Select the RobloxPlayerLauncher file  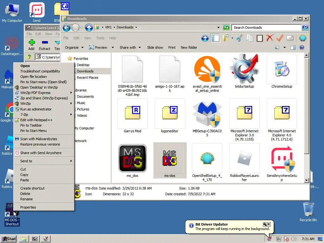click(245, 163)
